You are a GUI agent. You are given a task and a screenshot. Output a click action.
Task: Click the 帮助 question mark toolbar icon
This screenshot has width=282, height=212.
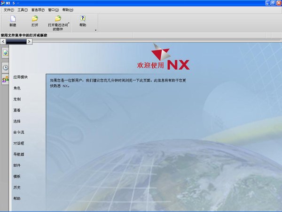pyautogui.click(x=83, y=18)
